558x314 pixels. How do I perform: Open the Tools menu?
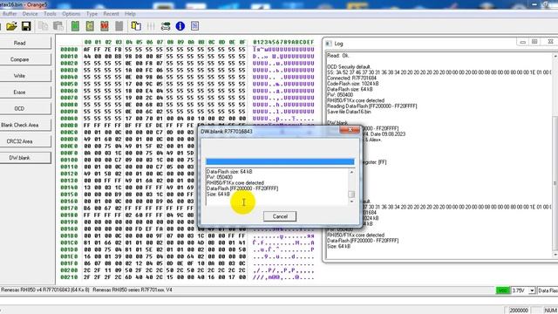[50, 14]
